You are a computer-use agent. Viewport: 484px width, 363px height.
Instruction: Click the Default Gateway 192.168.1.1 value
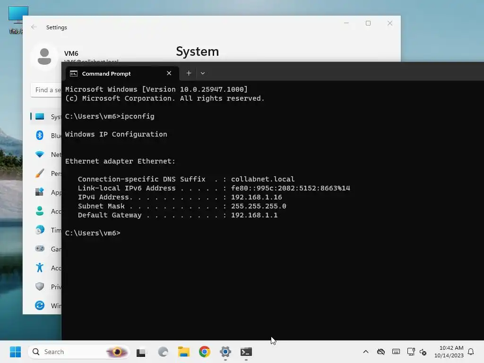pos(254,215)
